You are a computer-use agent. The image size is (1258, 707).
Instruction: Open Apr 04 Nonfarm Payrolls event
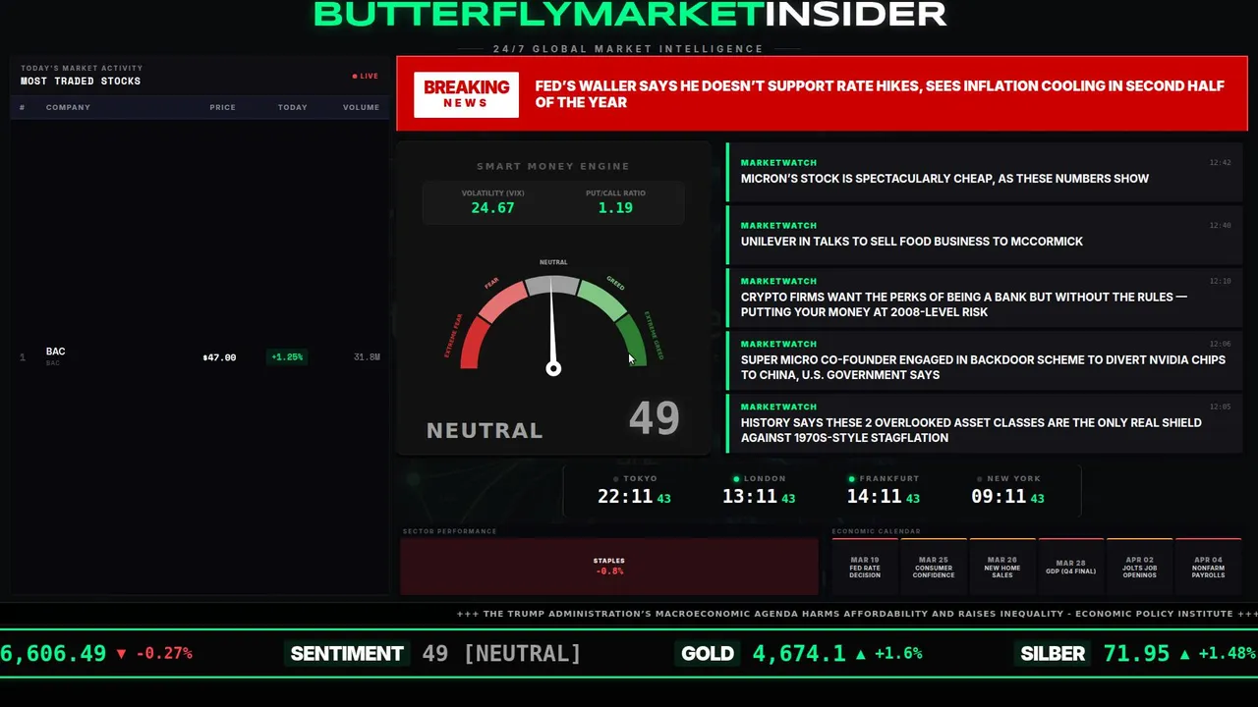1209,567
